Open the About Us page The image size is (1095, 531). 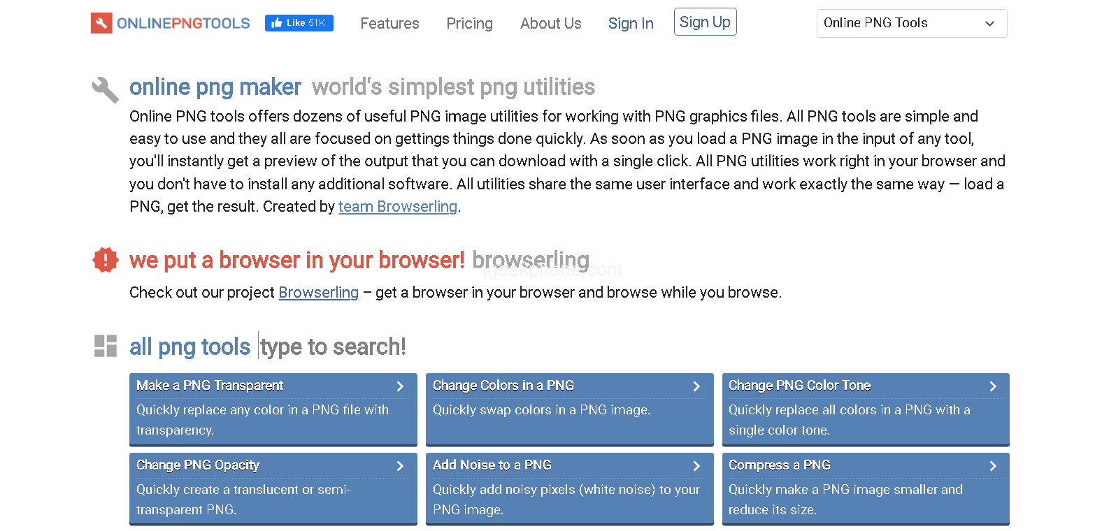tap(550, 24)
